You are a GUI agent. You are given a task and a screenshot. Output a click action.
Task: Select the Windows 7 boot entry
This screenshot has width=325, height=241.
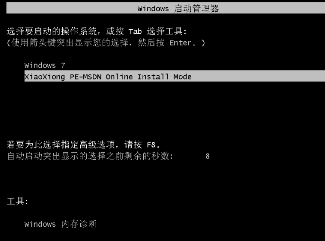coord(45,65)
